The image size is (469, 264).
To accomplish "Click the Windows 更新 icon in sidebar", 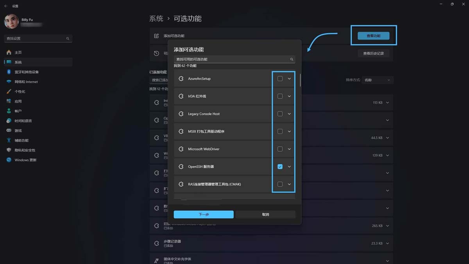I will tap(9, 160).
